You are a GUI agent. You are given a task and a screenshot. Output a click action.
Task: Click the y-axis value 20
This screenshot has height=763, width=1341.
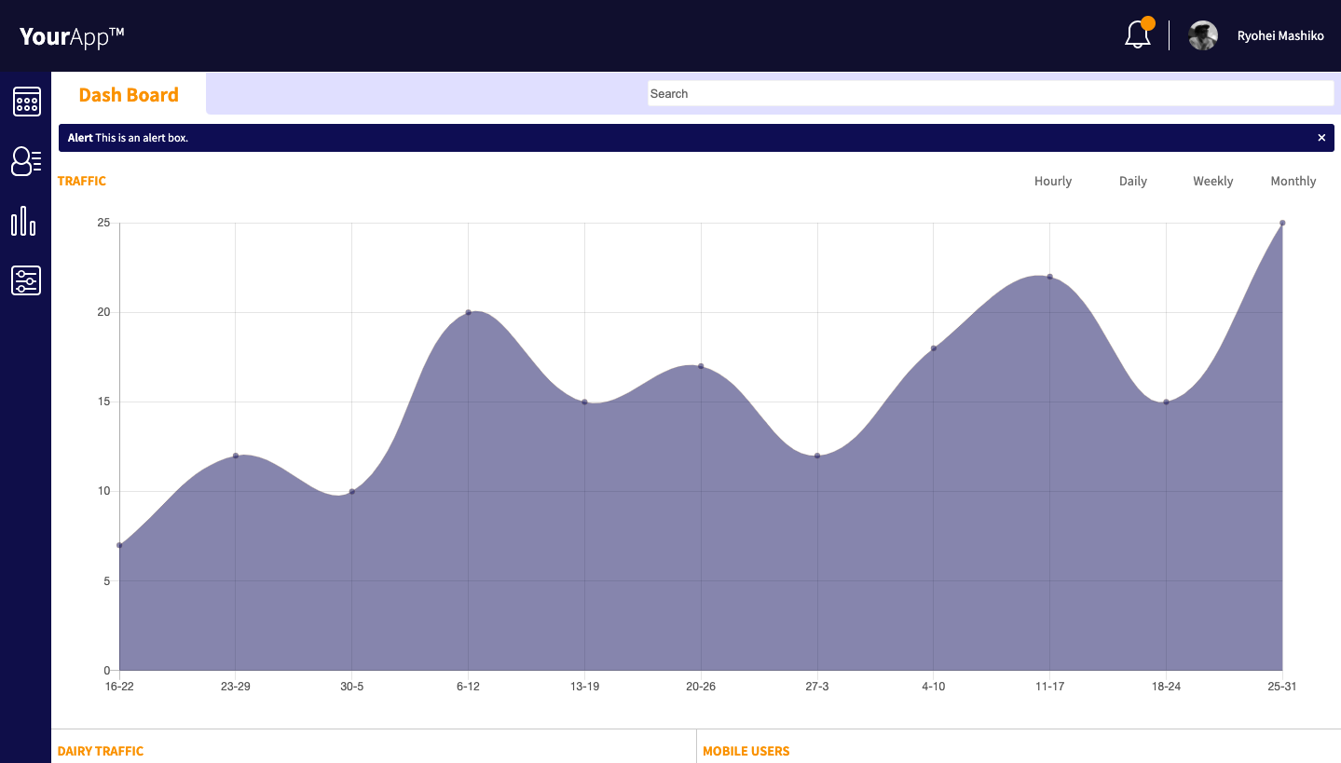pos(103,312)
